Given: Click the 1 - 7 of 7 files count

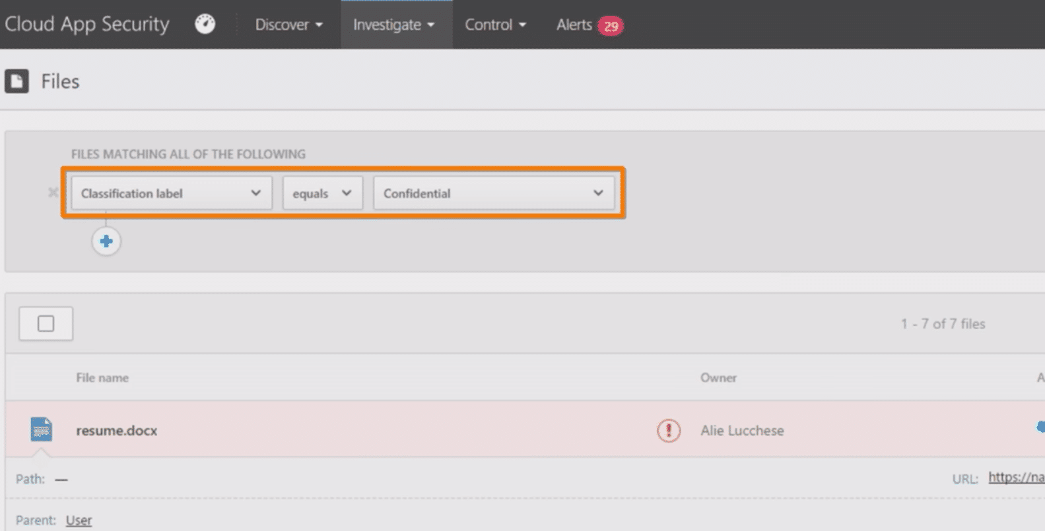Looking at the screenshot, I should (943, 324).
